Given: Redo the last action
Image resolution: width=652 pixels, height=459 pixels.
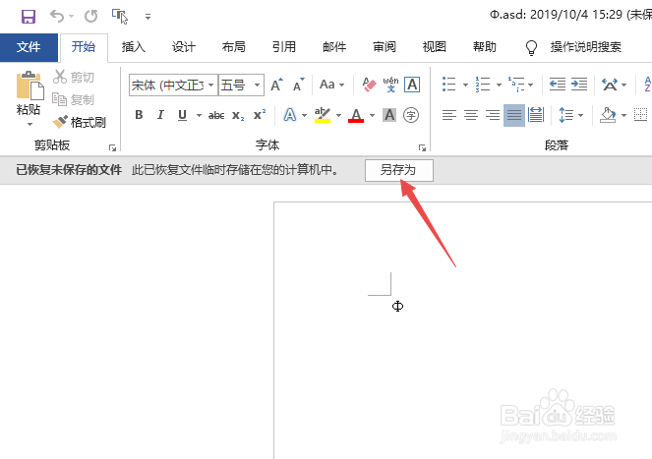Looking at the screenshot, I should tap(91, 16).
